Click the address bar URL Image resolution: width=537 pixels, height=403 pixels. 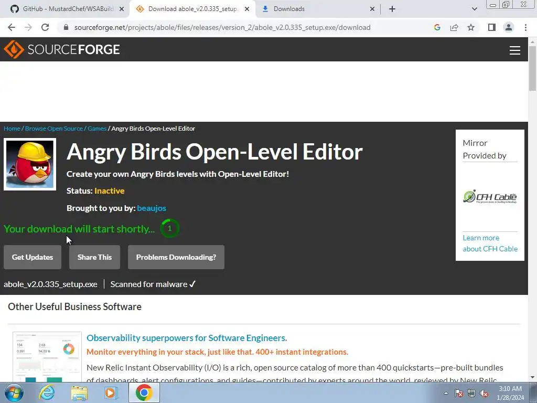click(222, 27)
